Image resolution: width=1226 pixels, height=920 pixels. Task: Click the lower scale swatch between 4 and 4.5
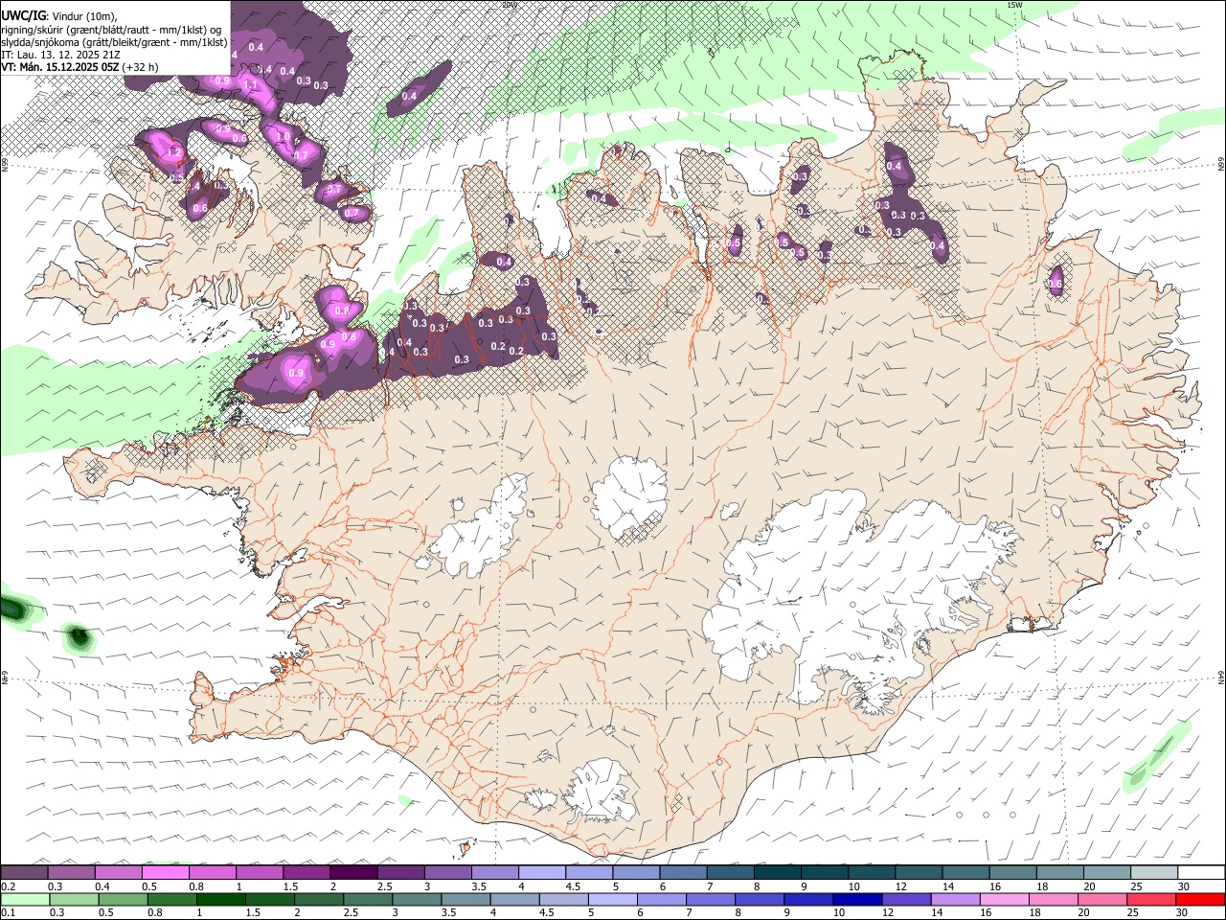coord(515,899)
